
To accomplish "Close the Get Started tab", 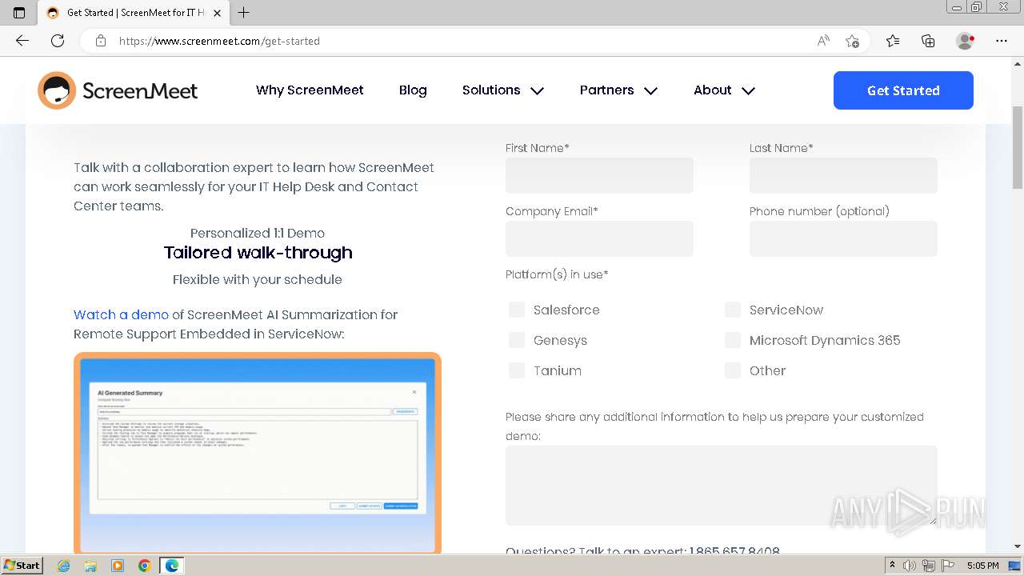I will pyautogui.click(x=218, y=13).
